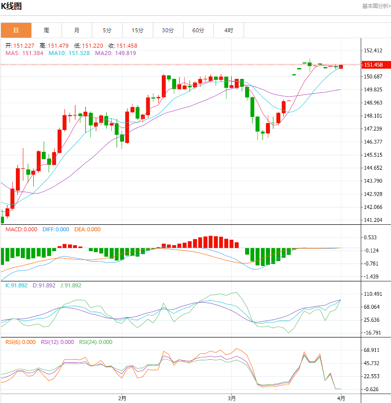Click the K线图 chart title
Image resolution: width=391 pixels, height=403 pixels.
[x=11, y=6]
